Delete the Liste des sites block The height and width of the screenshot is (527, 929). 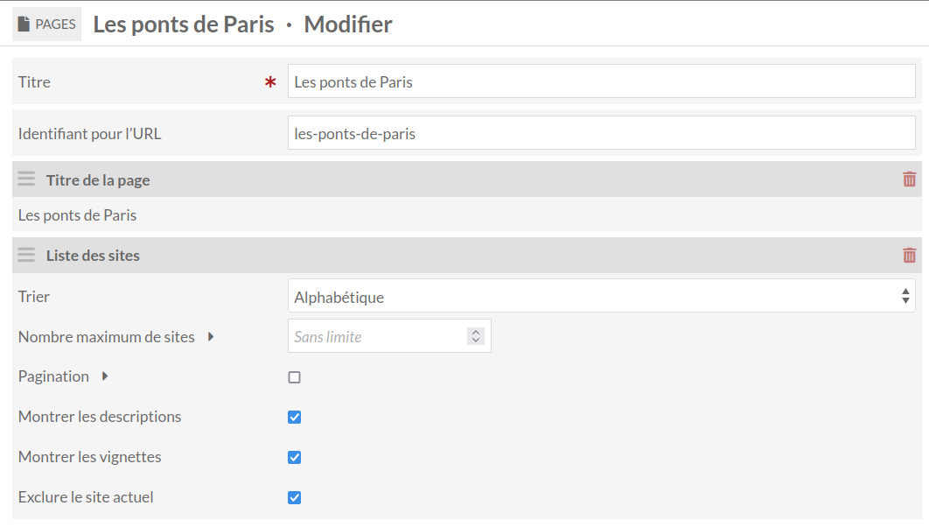pyautogui.click(x=909, y=255)
